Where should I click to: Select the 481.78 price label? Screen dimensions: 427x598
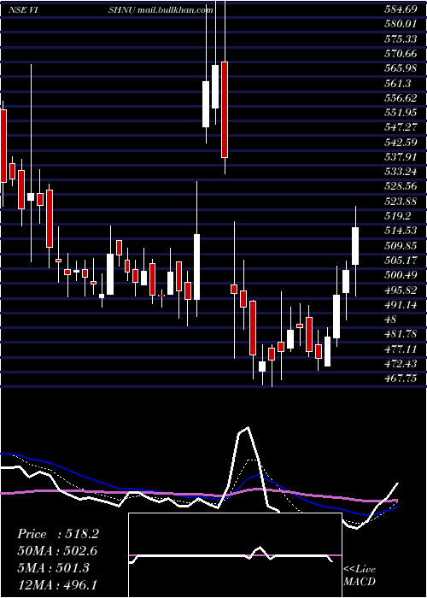pos(400,335)
